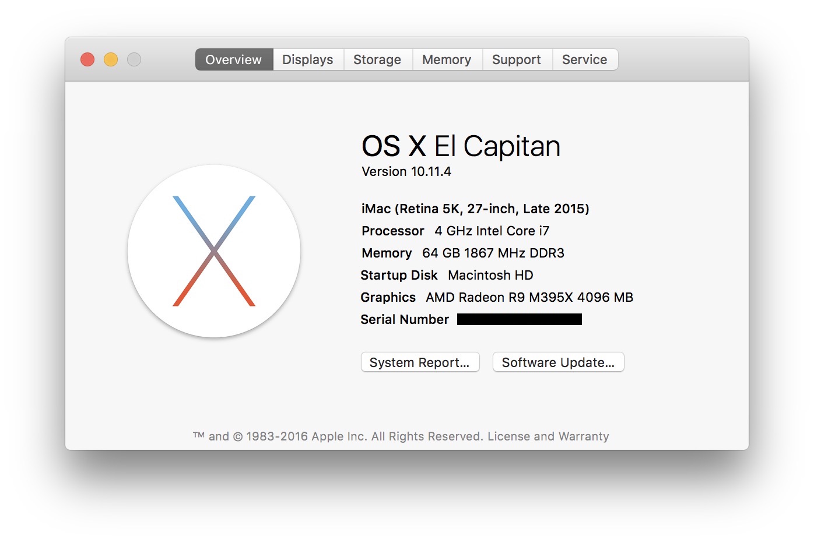The width and height of the screenshot is (814, 543).
Task: Click the Memory label in specs list
Action: 387,253
